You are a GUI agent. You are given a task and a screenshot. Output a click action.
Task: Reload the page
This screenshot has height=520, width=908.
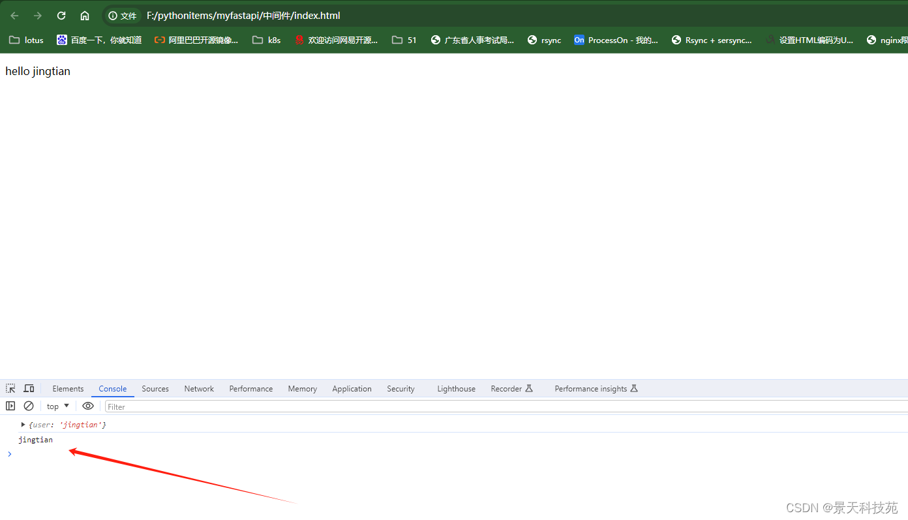[x=61, y=16]
